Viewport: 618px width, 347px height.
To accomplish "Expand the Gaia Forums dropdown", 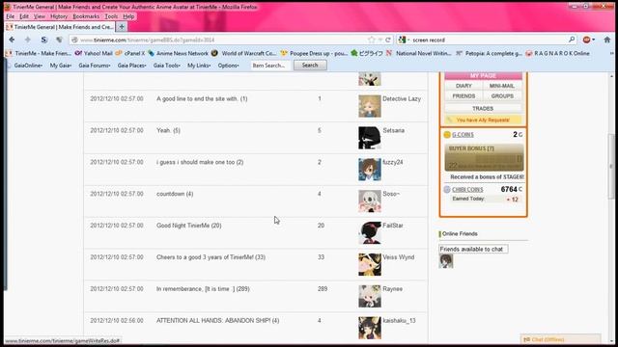I will [x=95, y=66].
